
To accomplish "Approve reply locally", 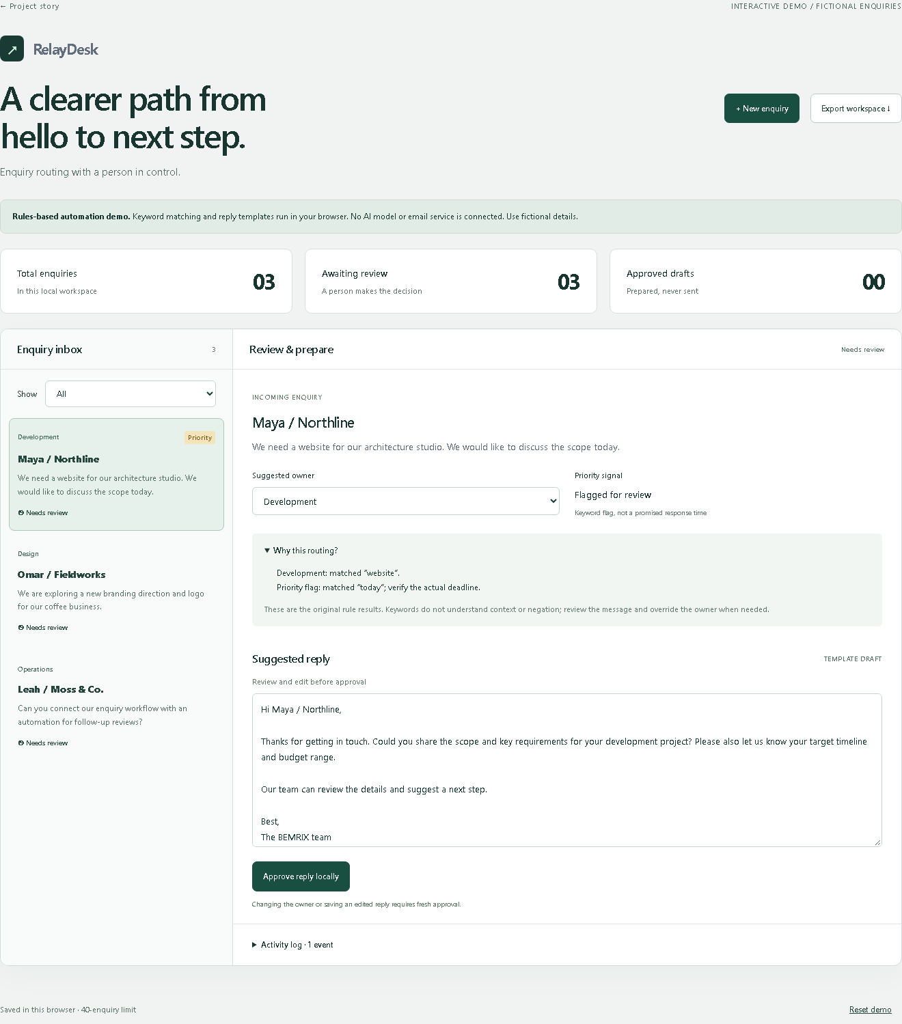I will (x=301, y=876).
